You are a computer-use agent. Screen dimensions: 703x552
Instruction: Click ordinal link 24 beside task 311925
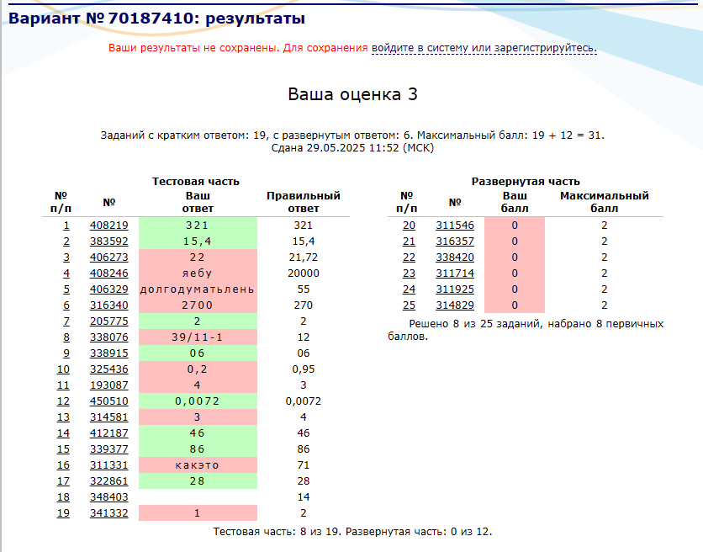[x=409, y=289]
